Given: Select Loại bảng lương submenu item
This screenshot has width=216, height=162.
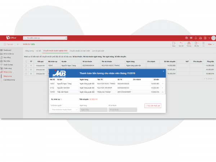Looking at the screenshot, I should [9, 80].
